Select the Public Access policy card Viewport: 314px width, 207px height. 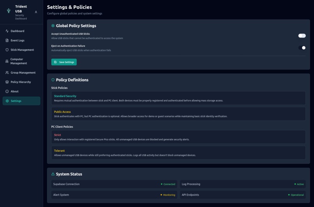tap(178, 114)
